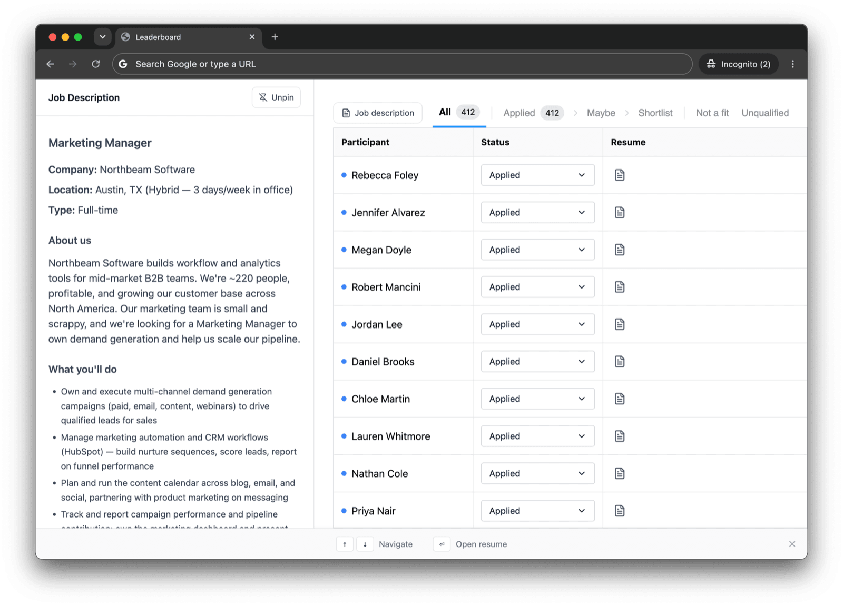Select the All 412 tab
843x606 pixels.
pyautogui.click(x=459, y=112)
